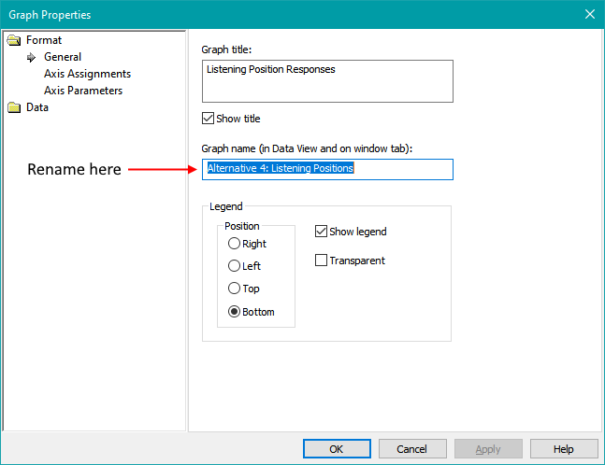Close the Graph Properties dialog
This screenshot has height=465, width=605.
point(589,14)
